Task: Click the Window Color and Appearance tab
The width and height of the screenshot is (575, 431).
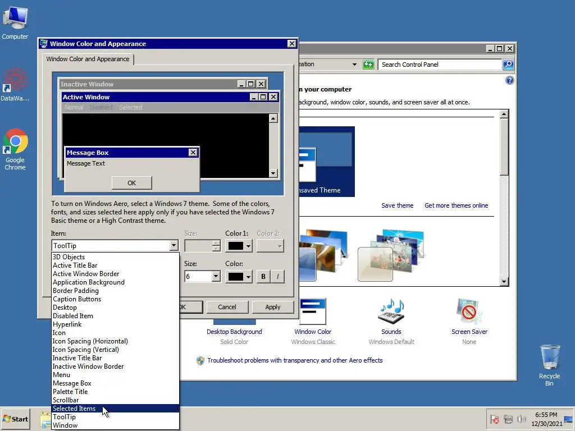Action: coord(88,59)
